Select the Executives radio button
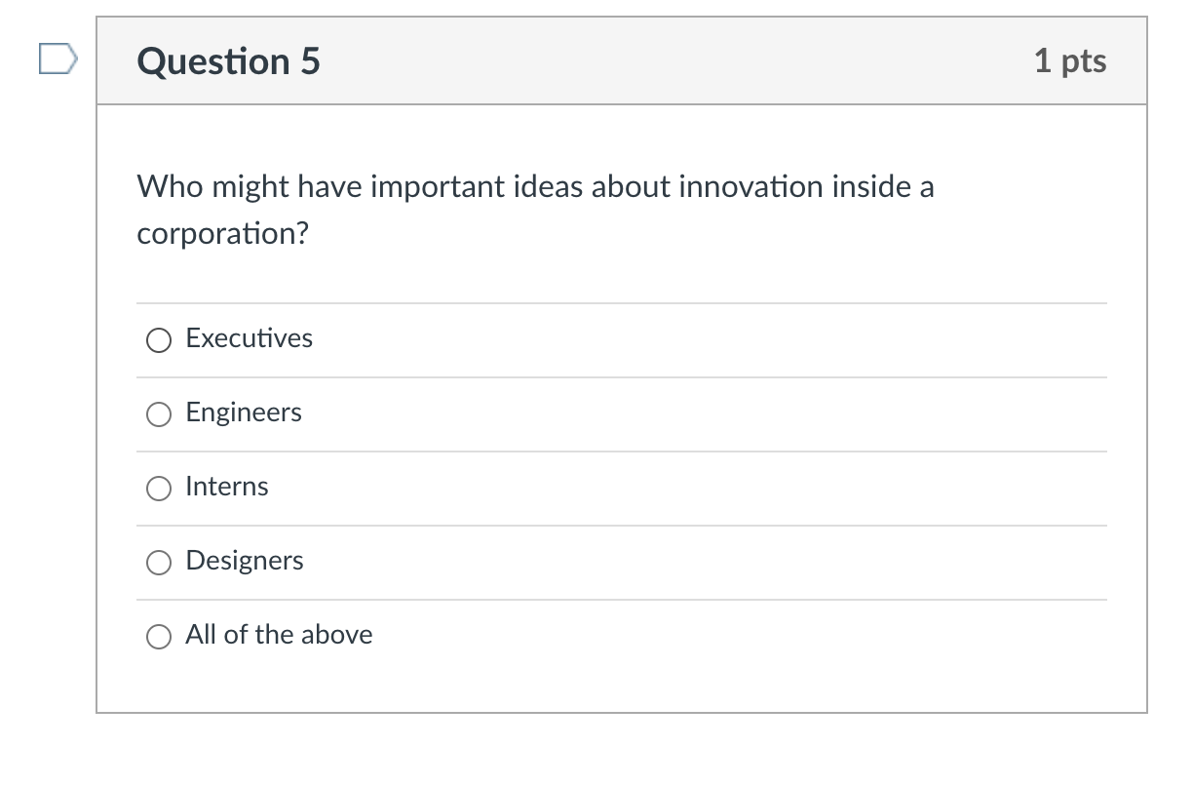Screen dimensions: 1193x786 pyautogui.click(x=158, y=340)
